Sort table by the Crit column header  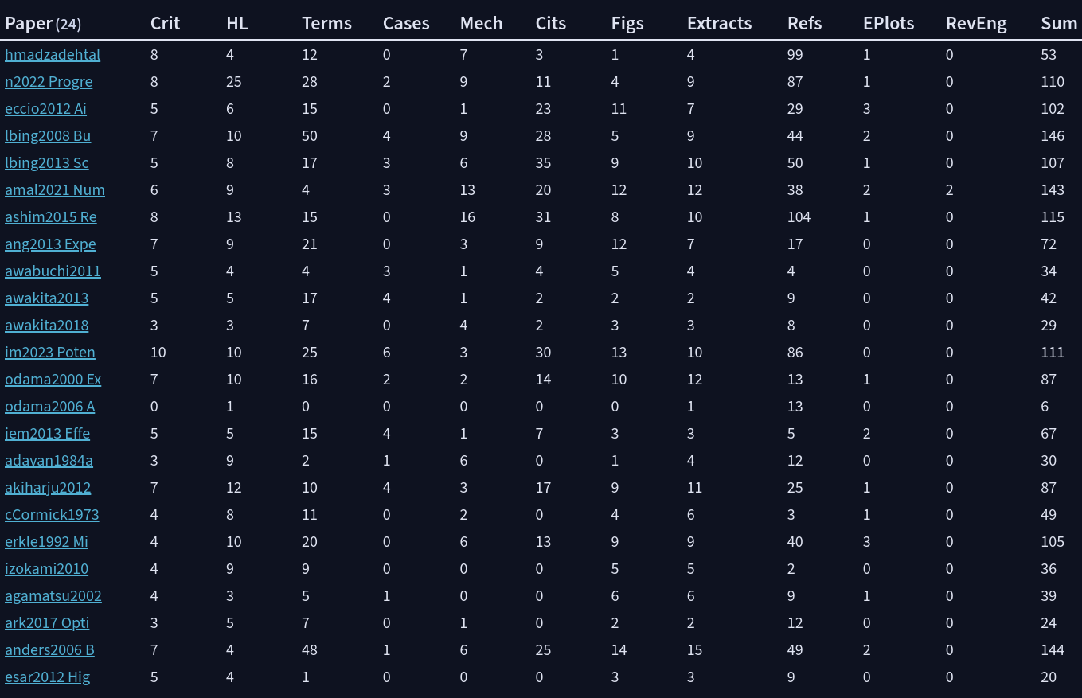click(166, 23)
